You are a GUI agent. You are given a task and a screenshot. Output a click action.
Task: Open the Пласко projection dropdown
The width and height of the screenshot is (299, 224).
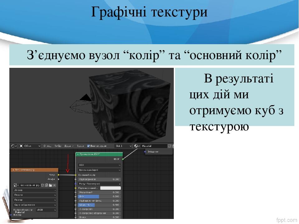[35, 195]
